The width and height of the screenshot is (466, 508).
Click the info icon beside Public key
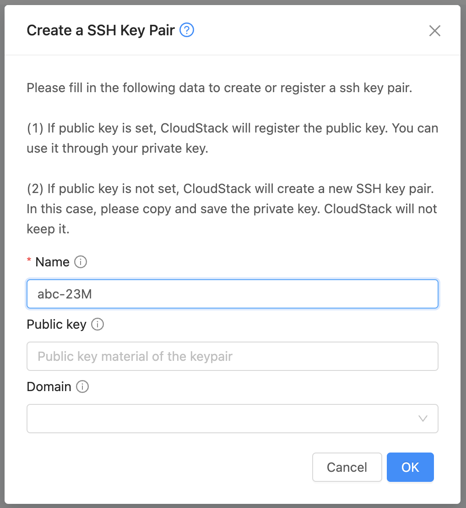point(98,325)
